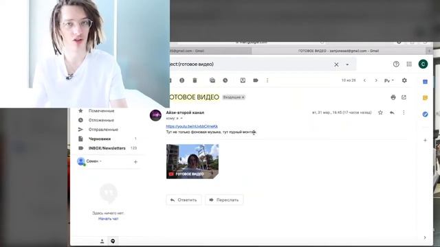Show recipient details dropdown
The image size is (440, 247).
pos(181,119)
